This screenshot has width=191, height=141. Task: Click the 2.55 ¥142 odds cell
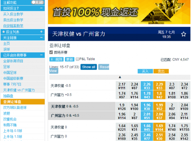click(x=184, y=136)
